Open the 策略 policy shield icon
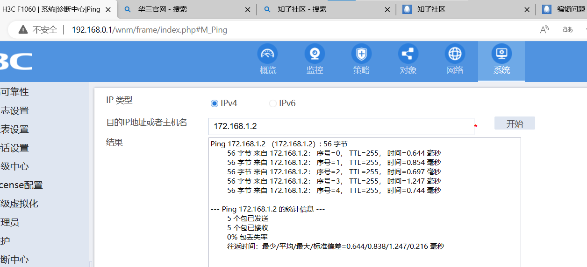This screenshot has height=267, width=587. (361, 54)
